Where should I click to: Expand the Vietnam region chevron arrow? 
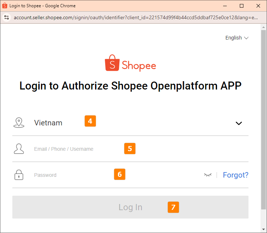239,123
